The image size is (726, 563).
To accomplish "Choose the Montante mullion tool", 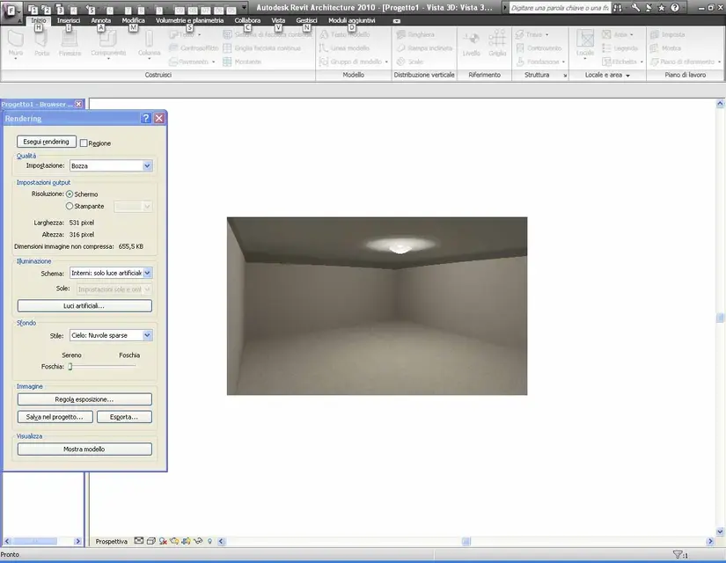I will (x=242, y=62).
